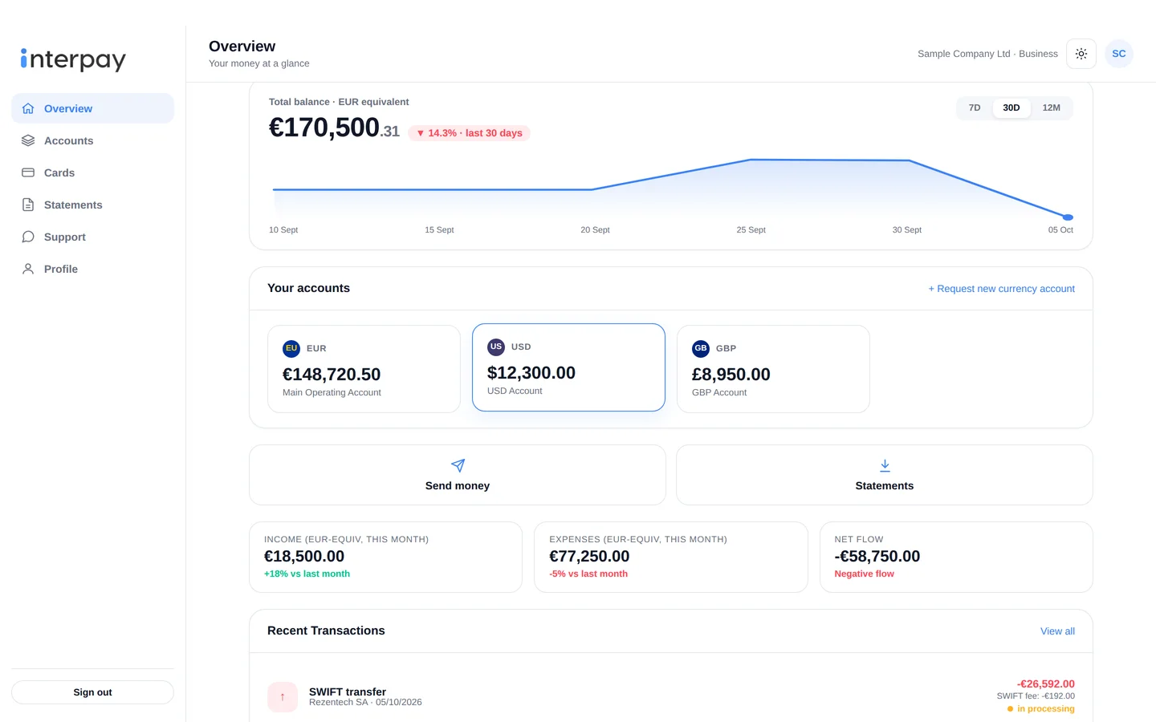Open Statements from the sidebar menu
This screenshot has height=722, width=1156.
point(92,205)
